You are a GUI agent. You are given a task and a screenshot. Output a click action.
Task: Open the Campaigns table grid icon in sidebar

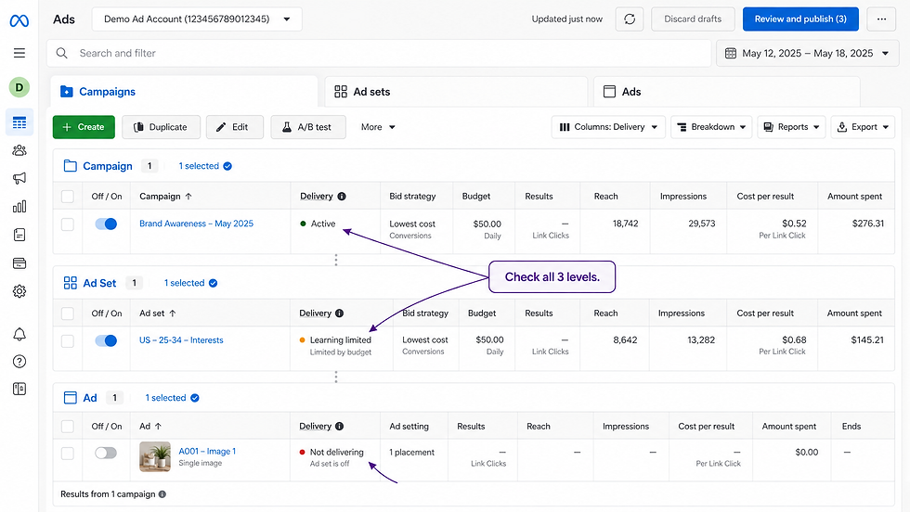pos(19,122)
